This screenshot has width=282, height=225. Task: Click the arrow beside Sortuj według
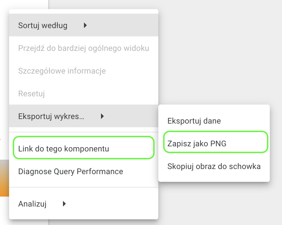[x=85, y=26]
